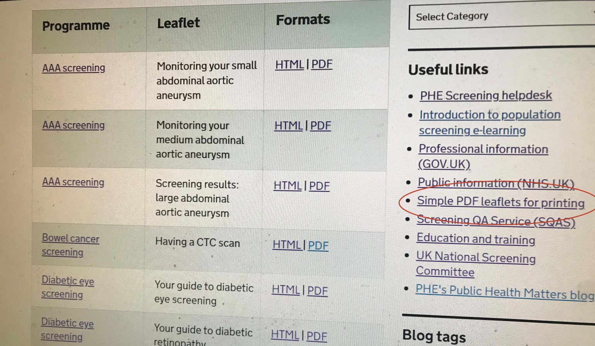595x346 pixels.
Task: Visit the Public information (NHS.UK) link
Action: coord(495,183)
